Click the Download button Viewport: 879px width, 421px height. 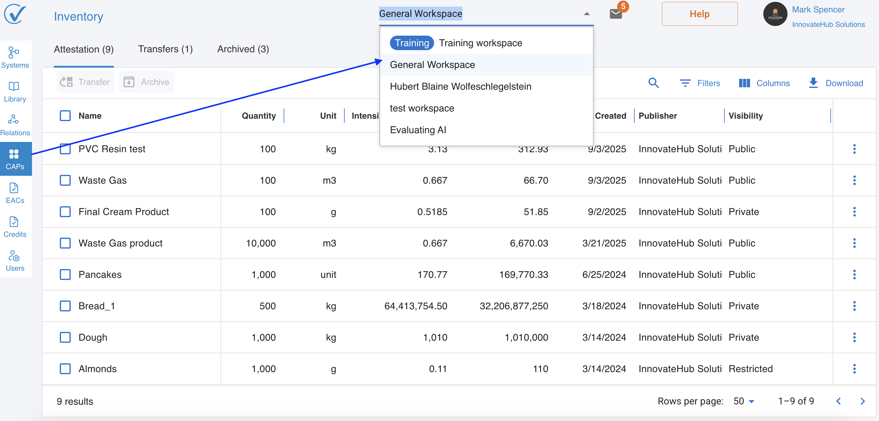coord(836,83)
